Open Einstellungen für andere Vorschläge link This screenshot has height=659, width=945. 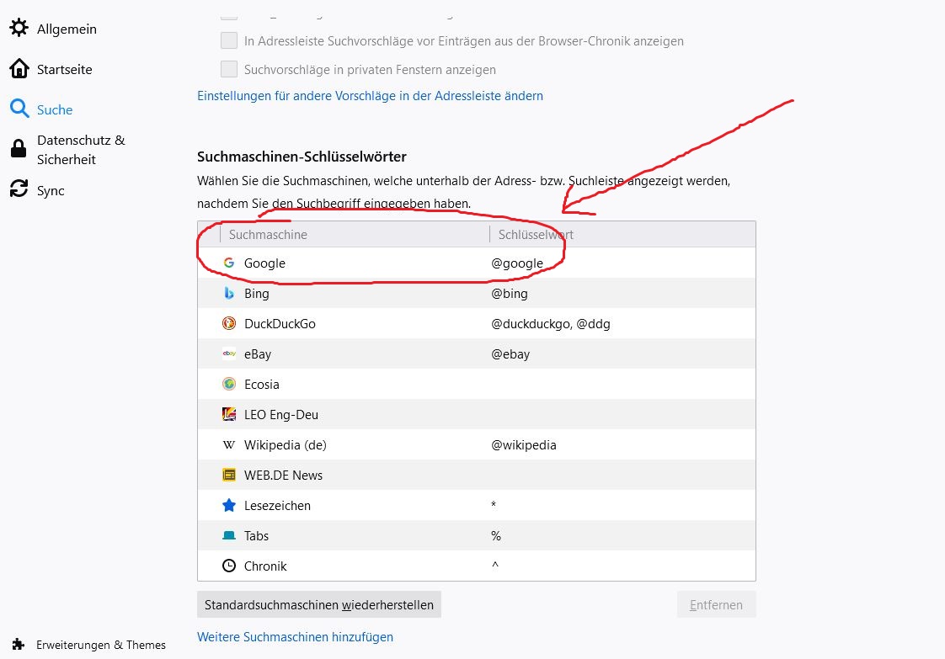370,96
